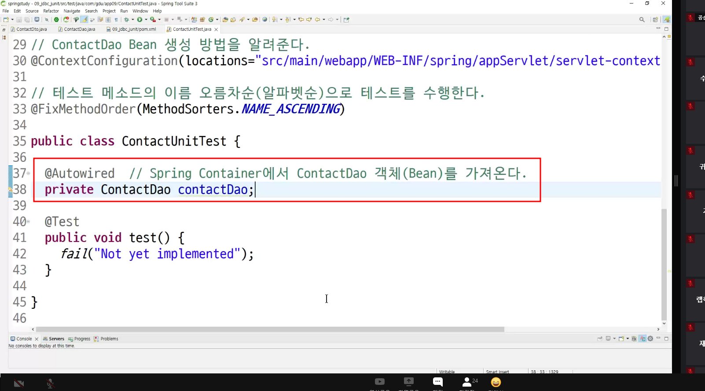Open the Debug dropdown arrow

(133, 19)
